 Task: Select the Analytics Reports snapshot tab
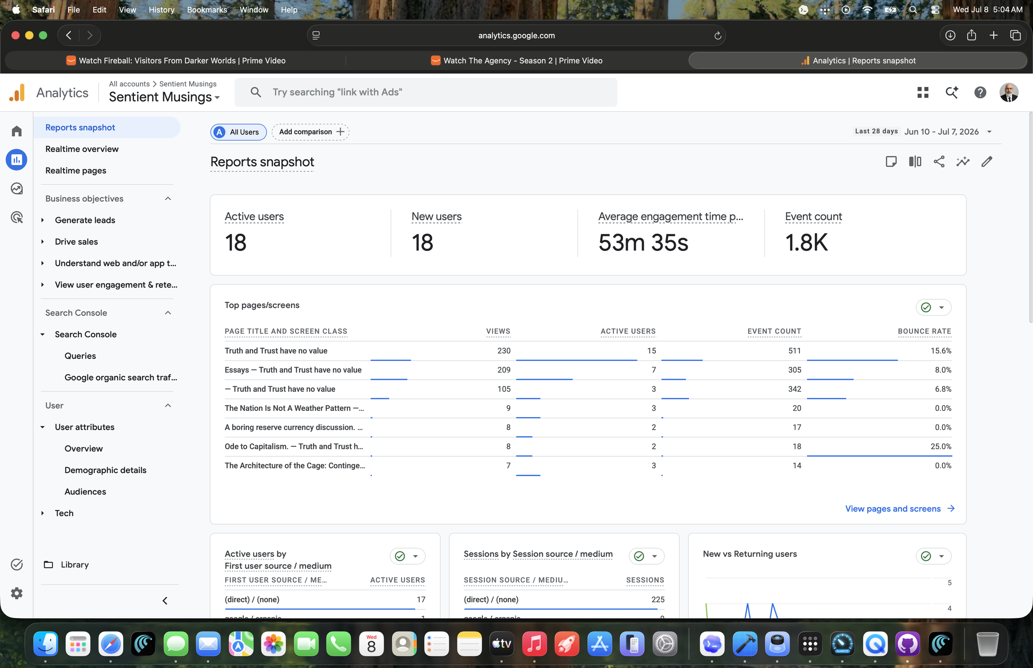point(857,61)
